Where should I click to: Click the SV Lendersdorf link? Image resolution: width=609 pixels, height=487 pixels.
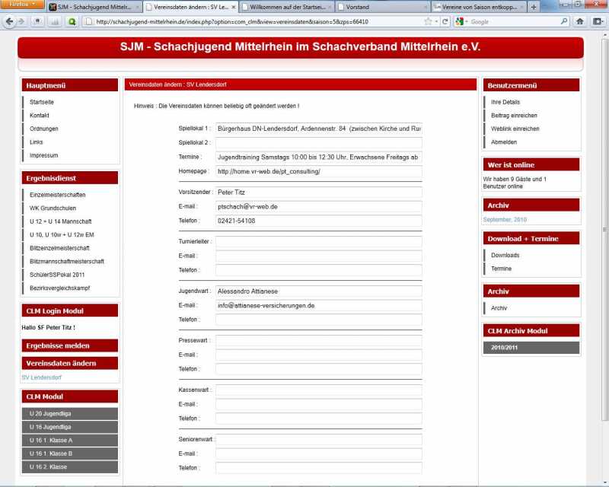click(41, 377)
